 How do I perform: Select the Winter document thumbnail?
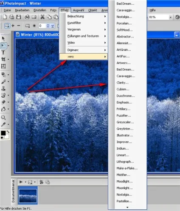point(28,196)
